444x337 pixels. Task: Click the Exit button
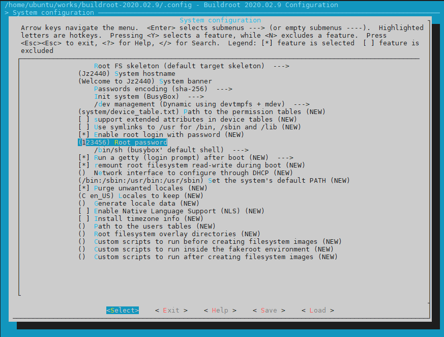(x=171, y=311)
